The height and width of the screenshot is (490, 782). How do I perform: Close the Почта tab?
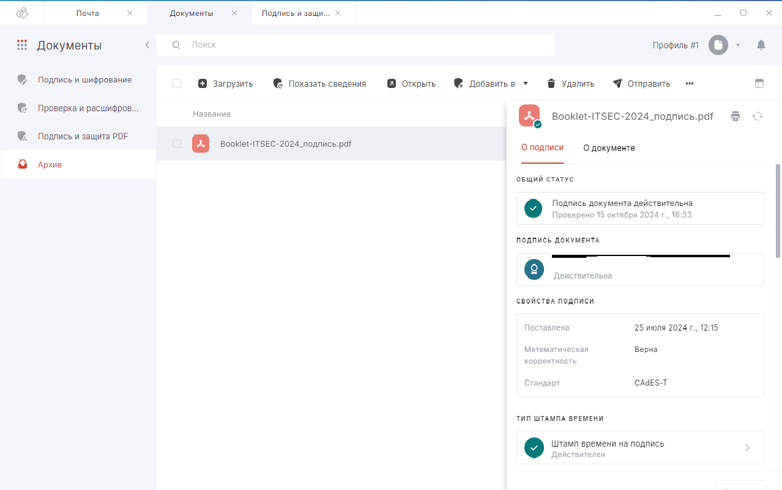(x=130, y=13)
